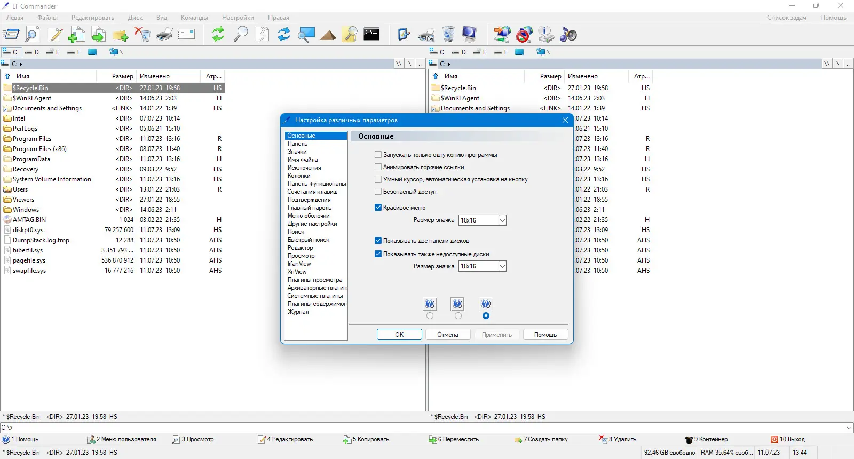The image size is (854, 459).
Task: Click the green Refresh arrows toolbar icon
Action: pyautogui.click(x=218, y=35)
